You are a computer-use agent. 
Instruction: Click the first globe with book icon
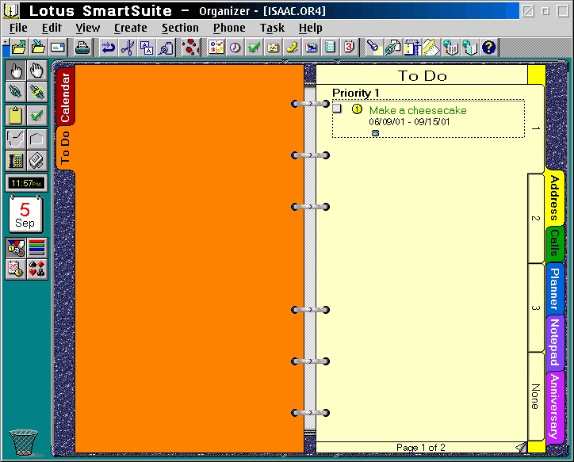(x=451, y=48)
